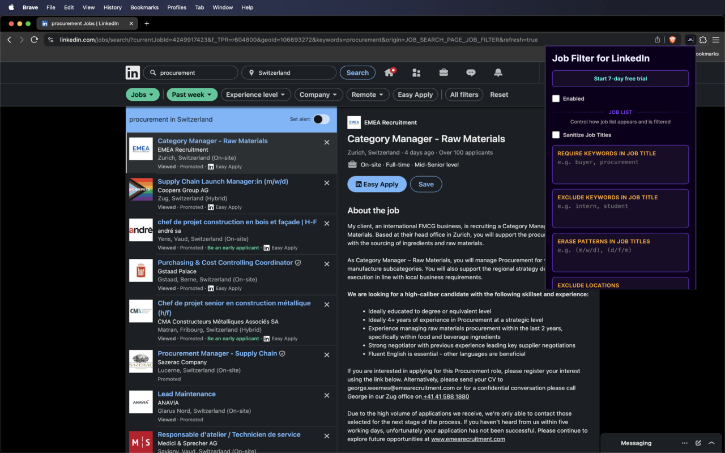Open the Profiles menu

[x=177, y=7]
